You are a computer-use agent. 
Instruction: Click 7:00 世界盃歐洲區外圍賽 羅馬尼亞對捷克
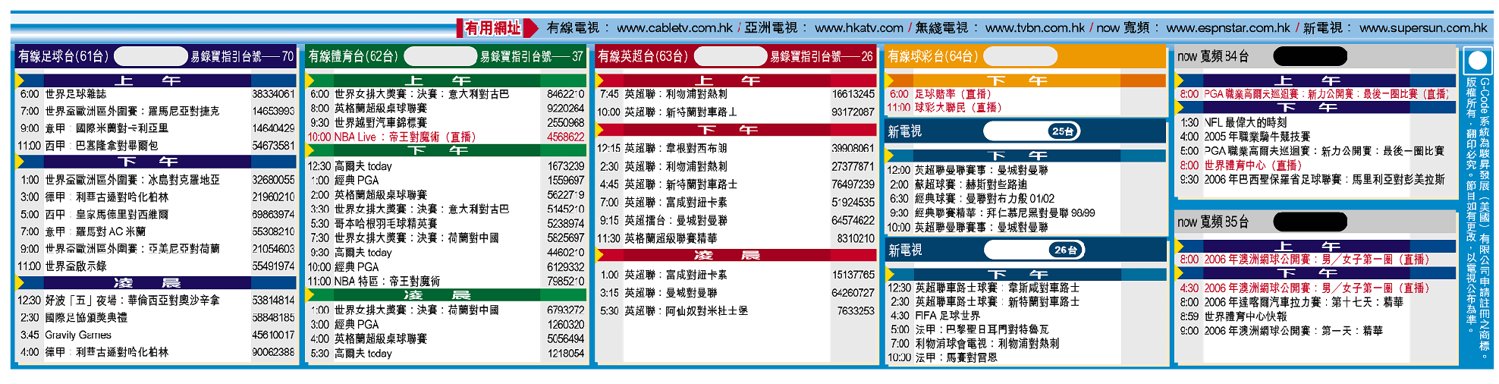pos(156,111)
